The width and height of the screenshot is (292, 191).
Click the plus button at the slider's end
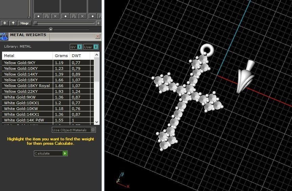point(98,23)
